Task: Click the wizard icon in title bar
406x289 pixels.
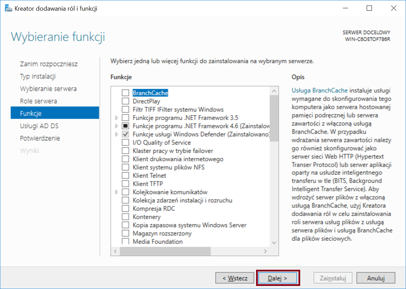Action: coord(8,8)
